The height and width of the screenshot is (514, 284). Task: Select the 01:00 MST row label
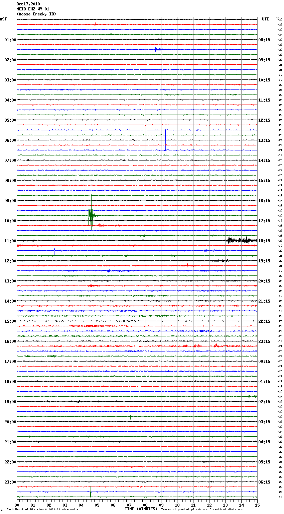point(10,40)
